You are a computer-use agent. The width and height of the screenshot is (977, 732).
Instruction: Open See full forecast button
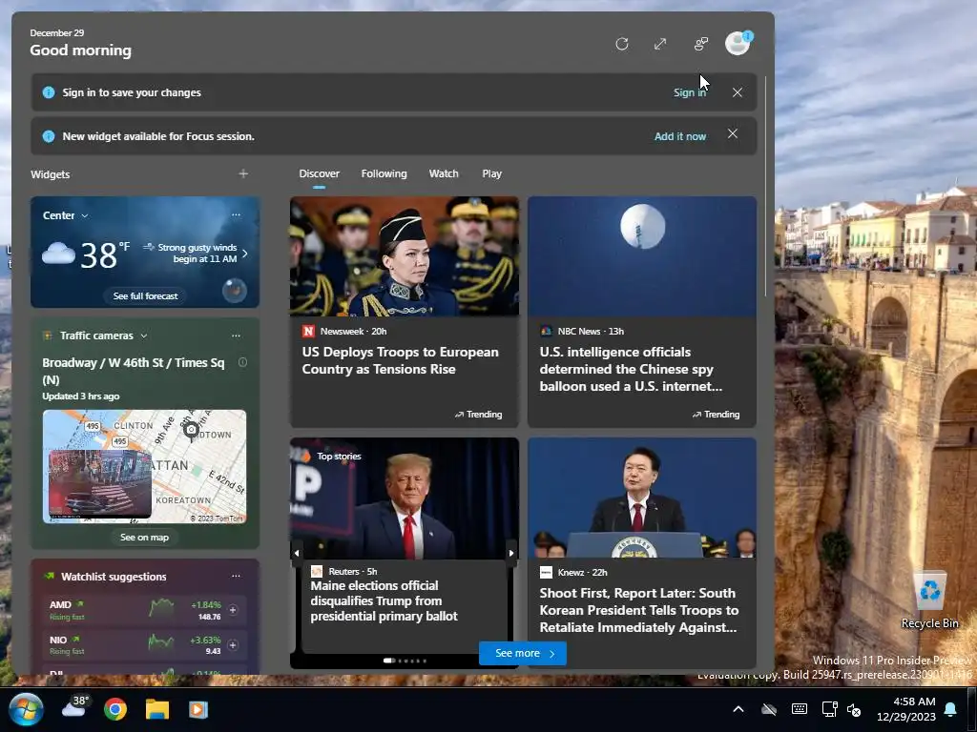click(x=145, y=295)
